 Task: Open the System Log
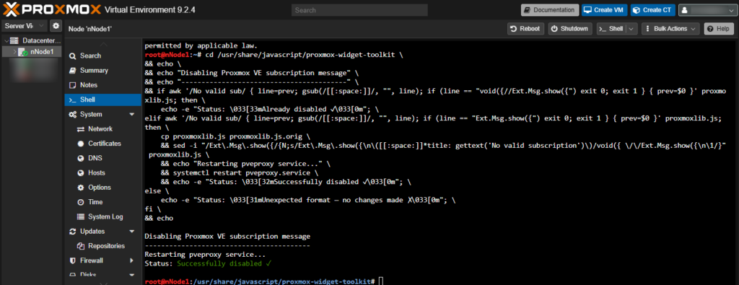pos(102,216)
